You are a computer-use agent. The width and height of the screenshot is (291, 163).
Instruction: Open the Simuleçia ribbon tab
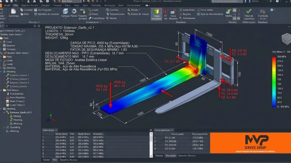pyautogui.click(x=110, y=5)
